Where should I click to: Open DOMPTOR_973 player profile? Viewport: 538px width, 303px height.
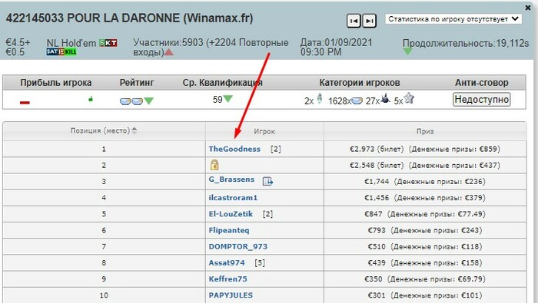click(238, 246)
